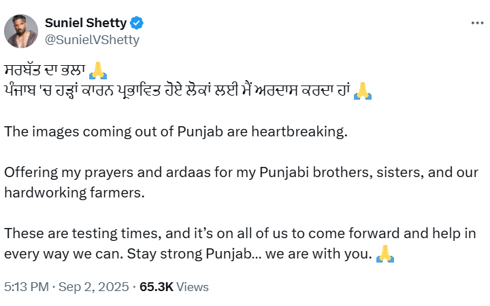Open the 65.3K view count
This screenshot has width=490, height=306.
click(x=157, y=287)
